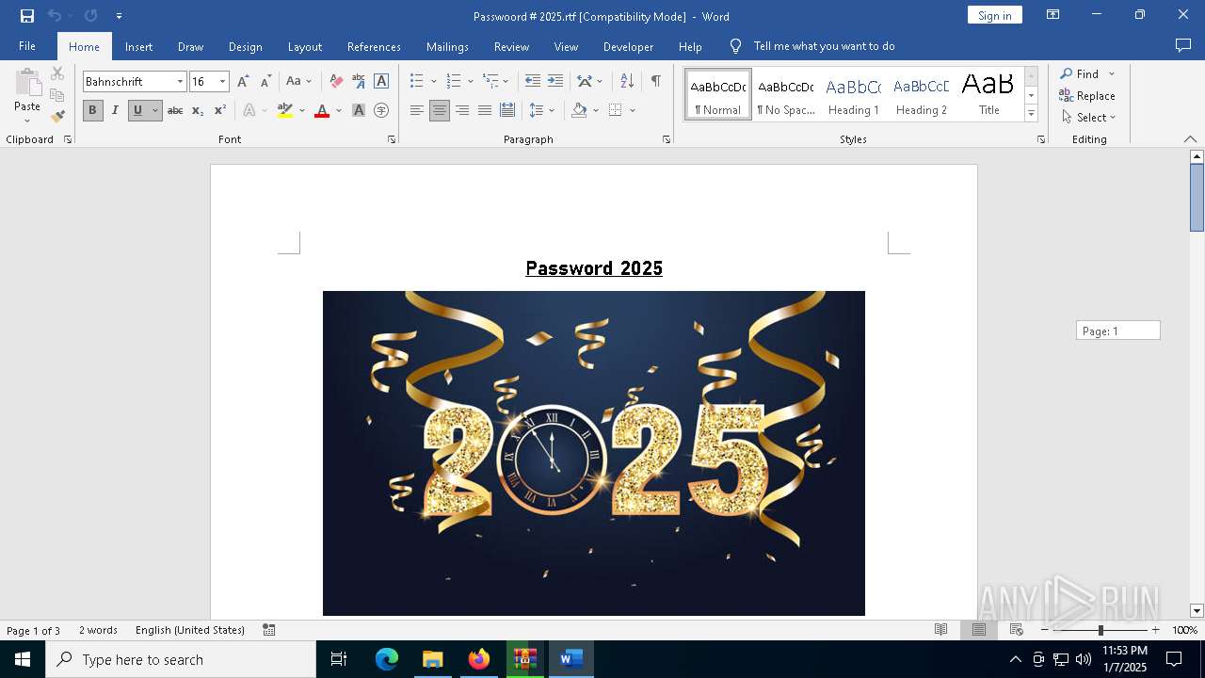Show paragraph marks with the pilcrow icon
This screenshot has width=1205, height=678.
point(655,81)
